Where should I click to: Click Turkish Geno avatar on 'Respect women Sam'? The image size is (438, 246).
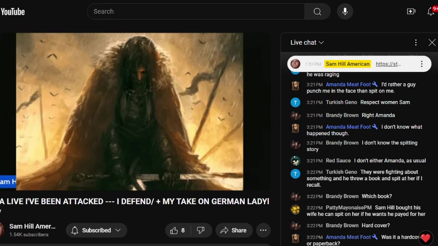(295, 102)
